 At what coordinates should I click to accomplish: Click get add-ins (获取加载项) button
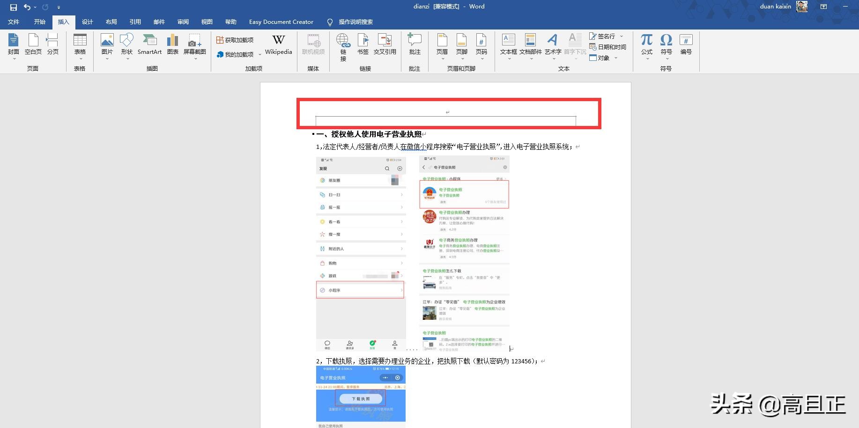[x=235, y=40]
